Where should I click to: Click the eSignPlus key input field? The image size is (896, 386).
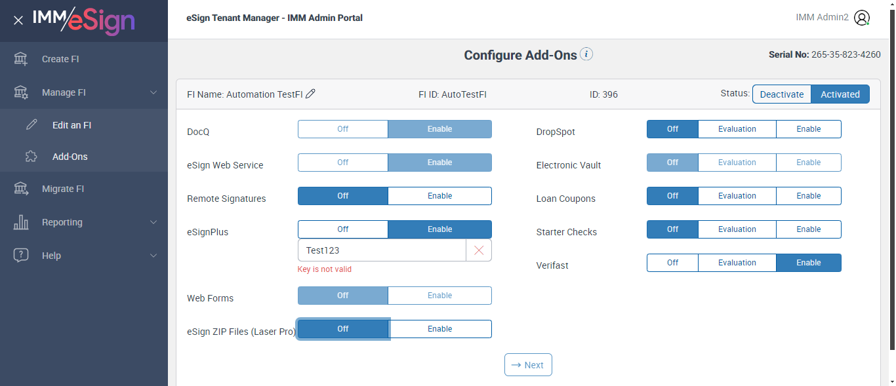click(382, 250)
